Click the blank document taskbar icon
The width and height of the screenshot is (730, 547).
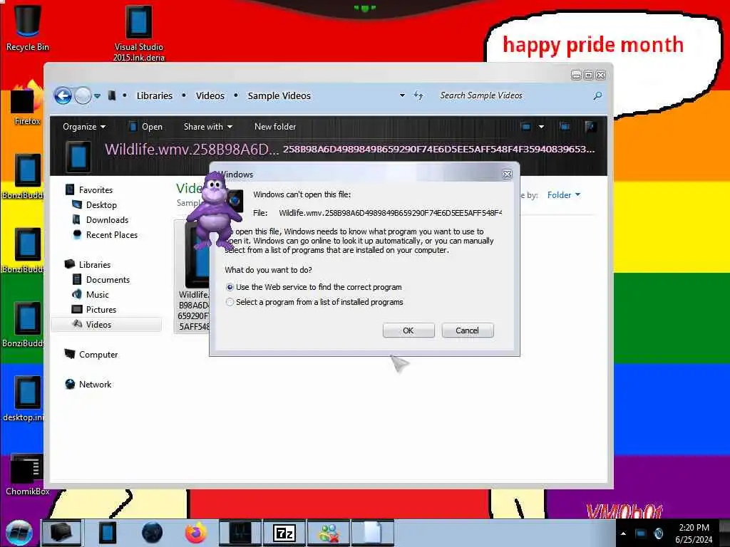click(372, 533)
